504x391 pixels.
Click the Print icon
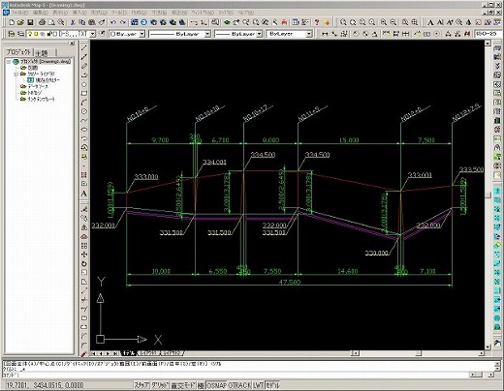pyautogui.click(x=42, y=22)
